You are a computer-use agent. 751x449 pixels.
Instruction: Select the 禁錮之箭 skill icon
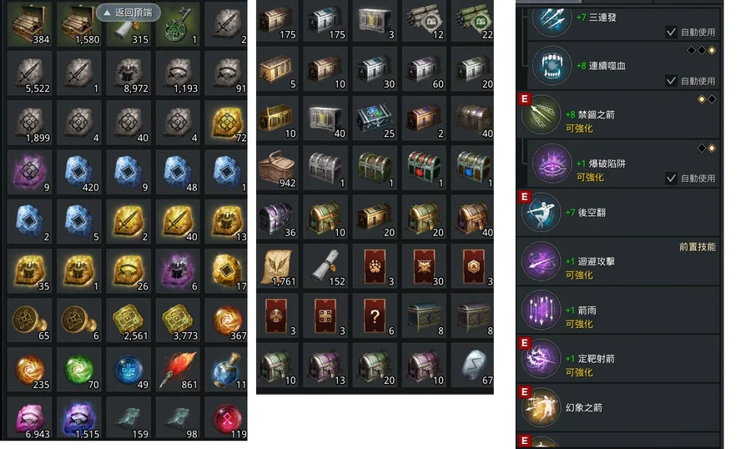coord(542,114)
